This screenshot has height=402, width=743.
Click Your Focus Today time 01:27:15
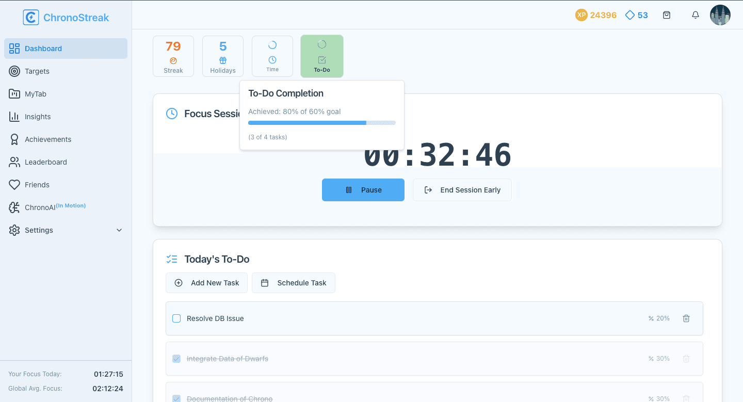(108, 374)
